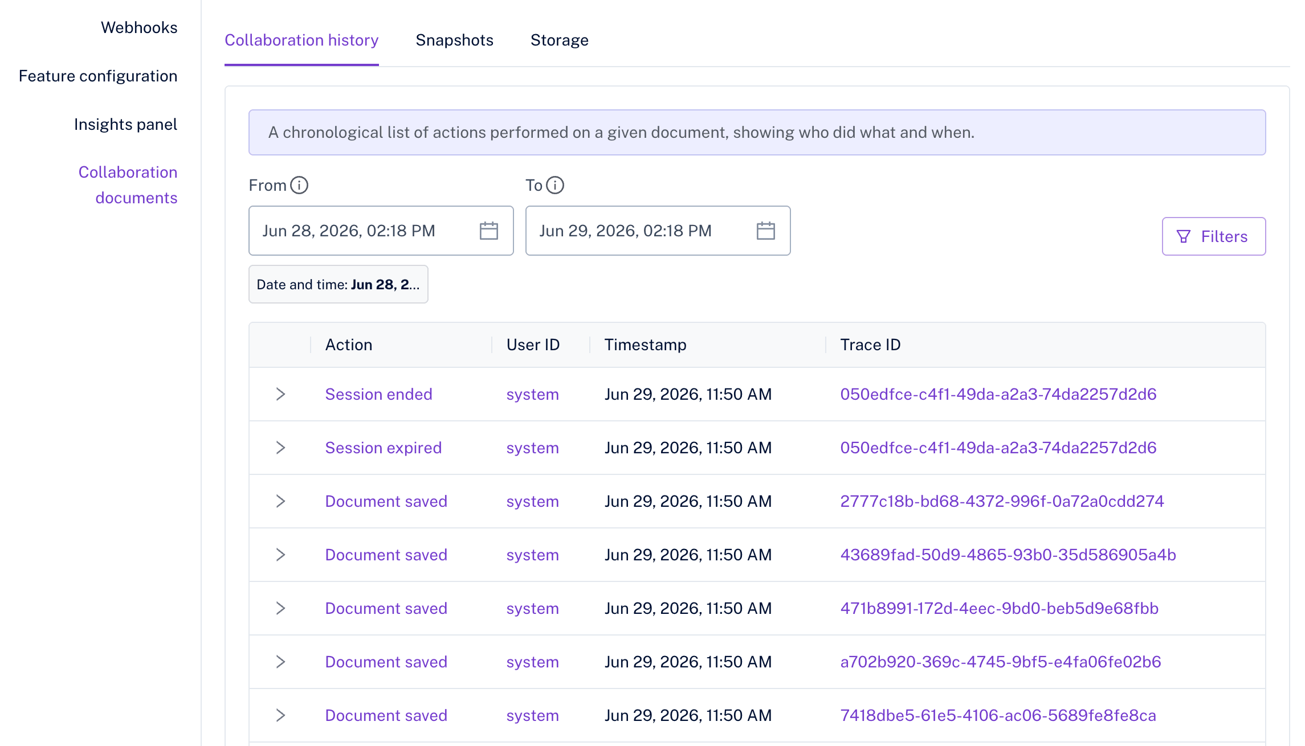This screenshot has width=1305, height=746.
Task: Click system user ID in Session expired row
Action: (533, 448)
